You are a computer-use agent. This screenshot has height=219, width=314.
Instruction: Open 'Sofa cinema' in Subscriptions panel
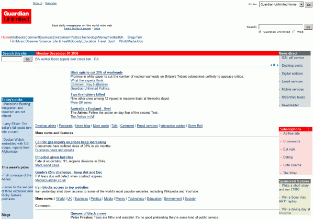click(292, 165)
